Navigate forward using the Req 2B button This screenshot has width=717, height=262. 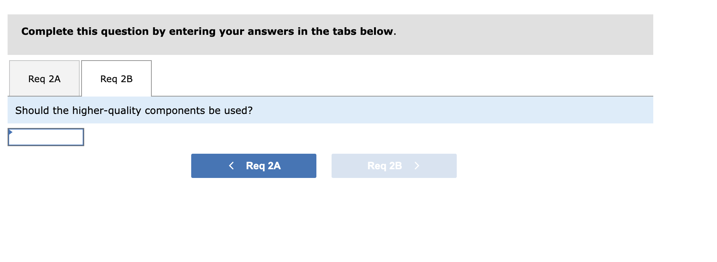pyautogui.click(x=393, y=165)
